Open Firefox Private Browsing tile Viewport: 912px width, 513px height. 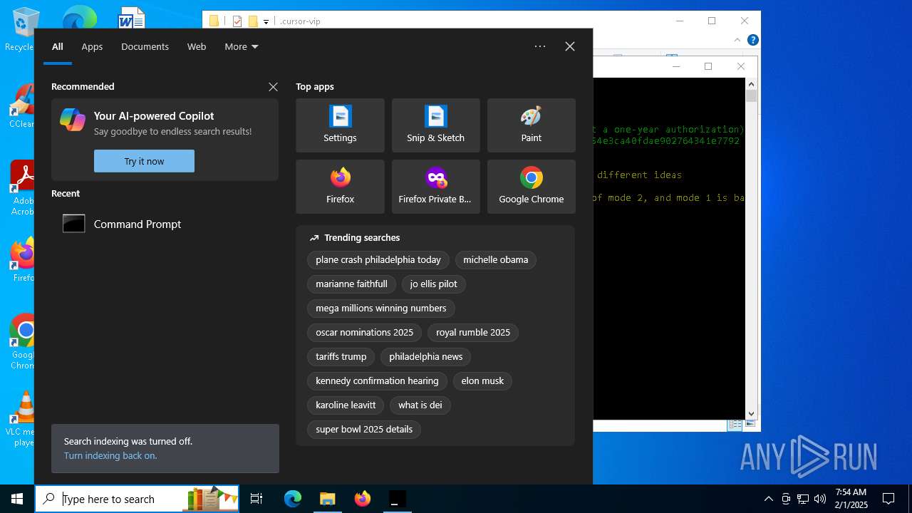[435, 187]
